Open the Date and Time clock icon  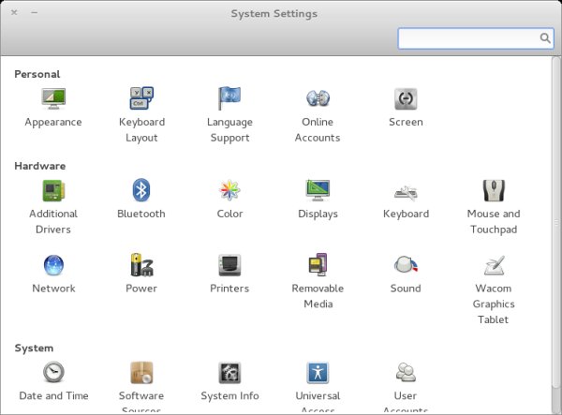(53, 372)
